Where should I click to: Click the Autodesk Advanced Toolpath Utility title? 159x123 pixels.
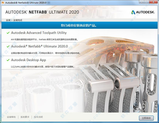click(x=39, y=33)
